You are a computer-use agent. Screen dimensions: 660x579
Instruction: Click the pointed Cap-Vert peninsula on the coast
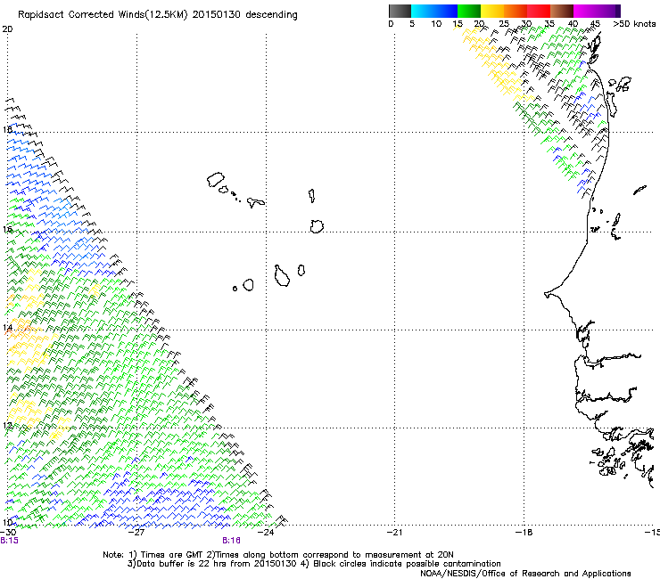click(549, 294)
